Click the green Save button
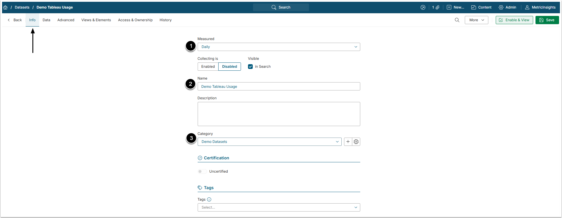Screen dimensions: 562x218 [547, 20]
